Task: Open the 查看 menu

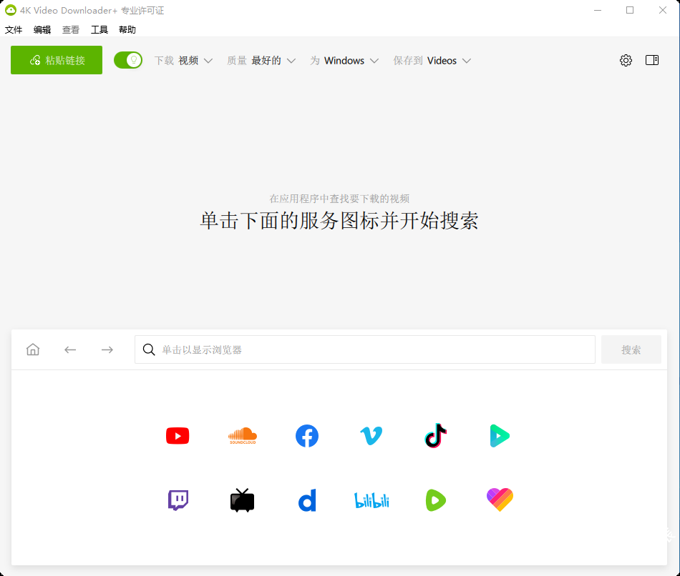Action: [x=71, y=29]
